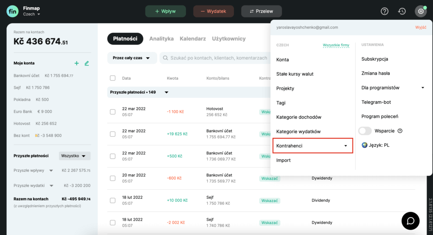Switch to the Kalendarz tab
This screenshot has height=235, width=433.
tap(193, 38)
